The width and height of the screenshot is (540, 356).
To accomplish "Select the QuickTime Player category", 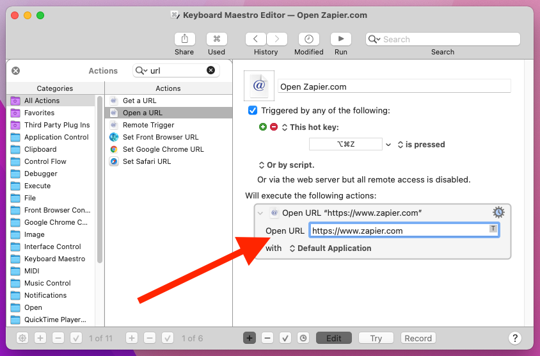I will click(51, 320).
